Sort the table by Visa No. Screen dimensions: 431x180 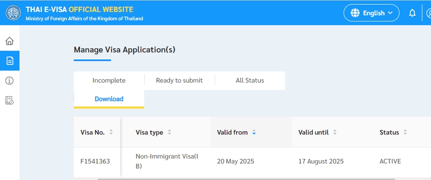pyautogui.click(x=111, y=133)
